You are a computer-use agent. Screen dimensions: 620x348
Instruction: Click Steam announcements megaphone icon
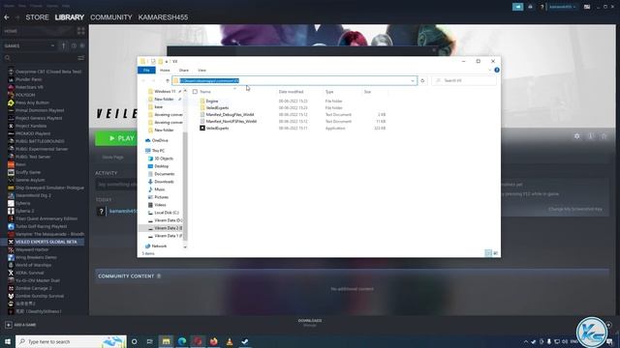click(517, 7)
